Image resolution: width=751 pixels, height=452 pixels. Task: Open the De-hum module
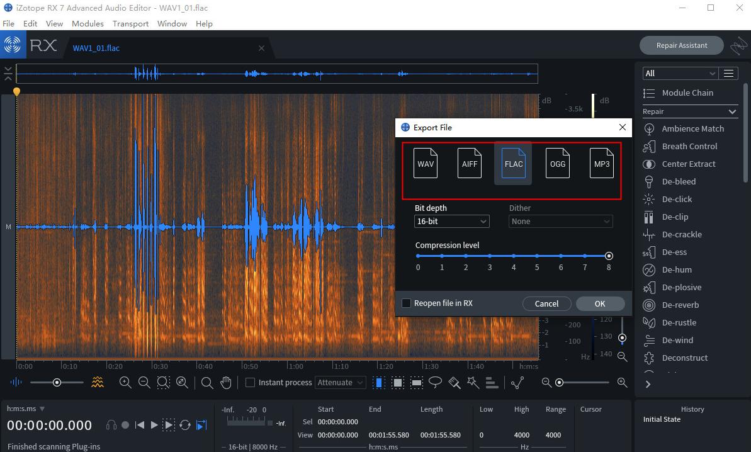pos(677,269)
